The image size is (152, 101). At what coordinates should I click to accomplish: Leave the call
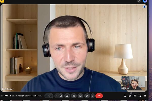coord(99,96)
